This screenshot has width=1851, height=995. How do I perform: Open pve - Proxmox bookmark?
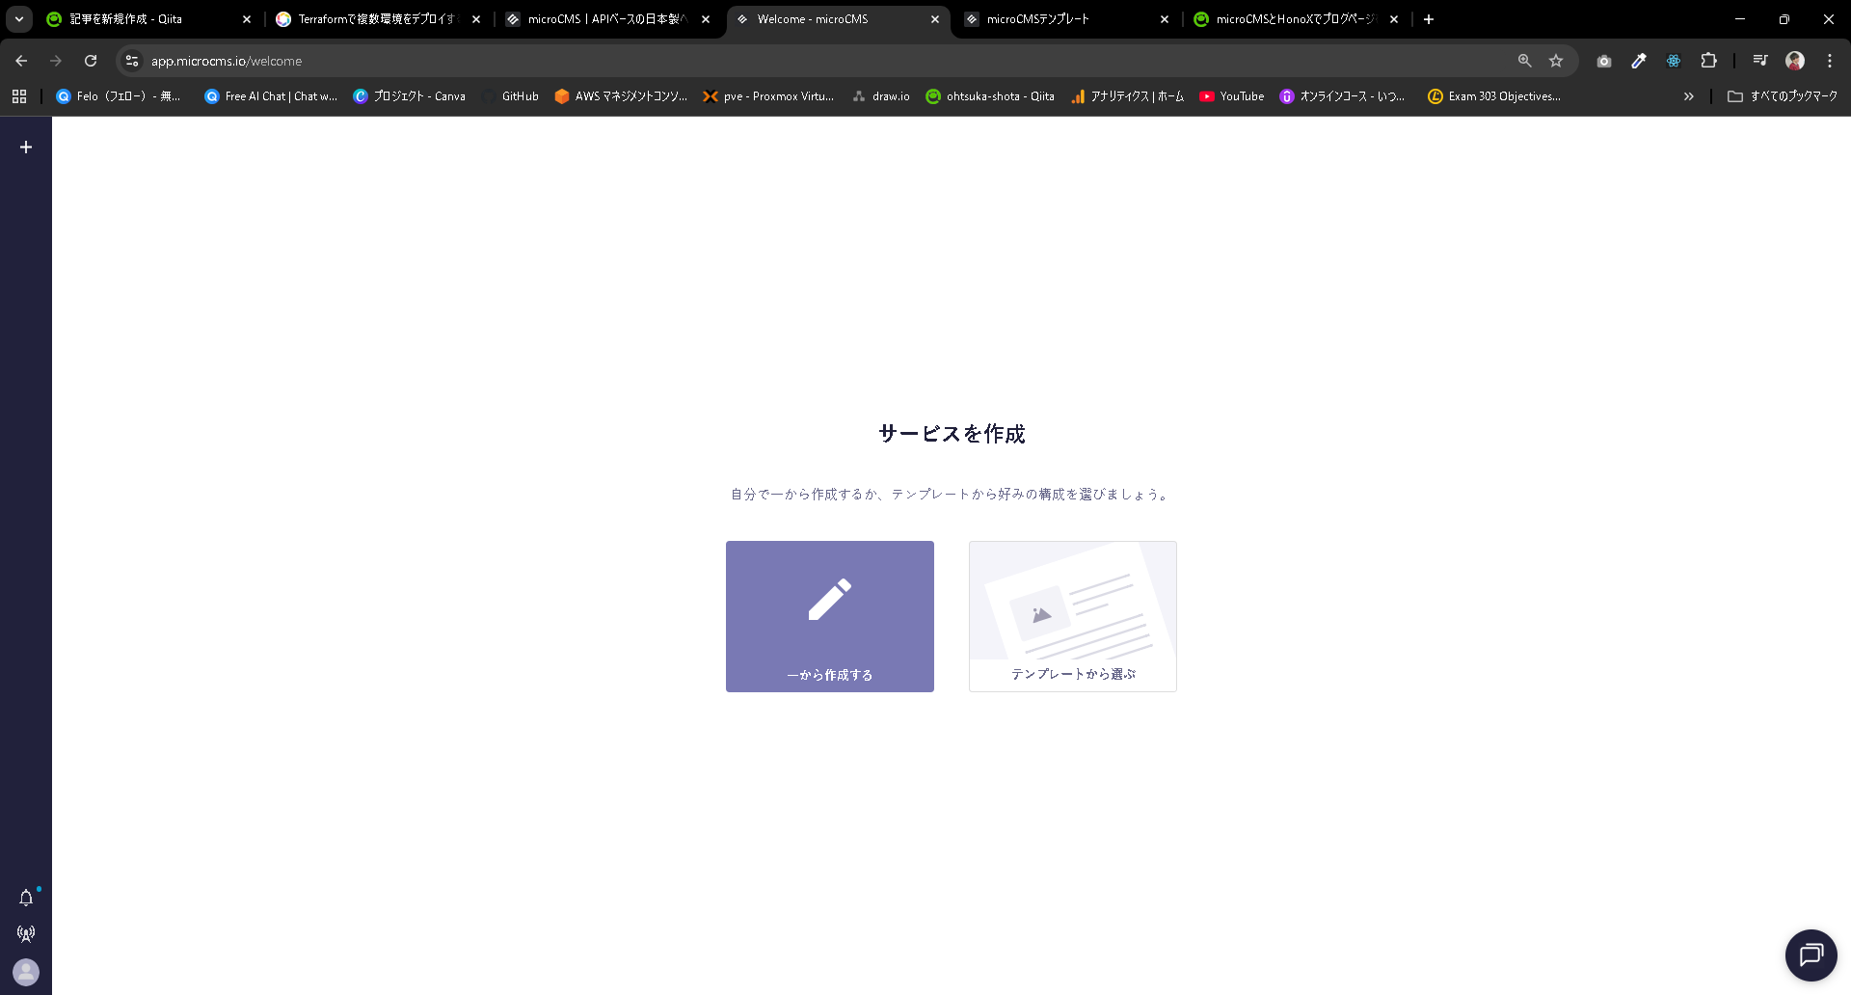coord(768,96)
